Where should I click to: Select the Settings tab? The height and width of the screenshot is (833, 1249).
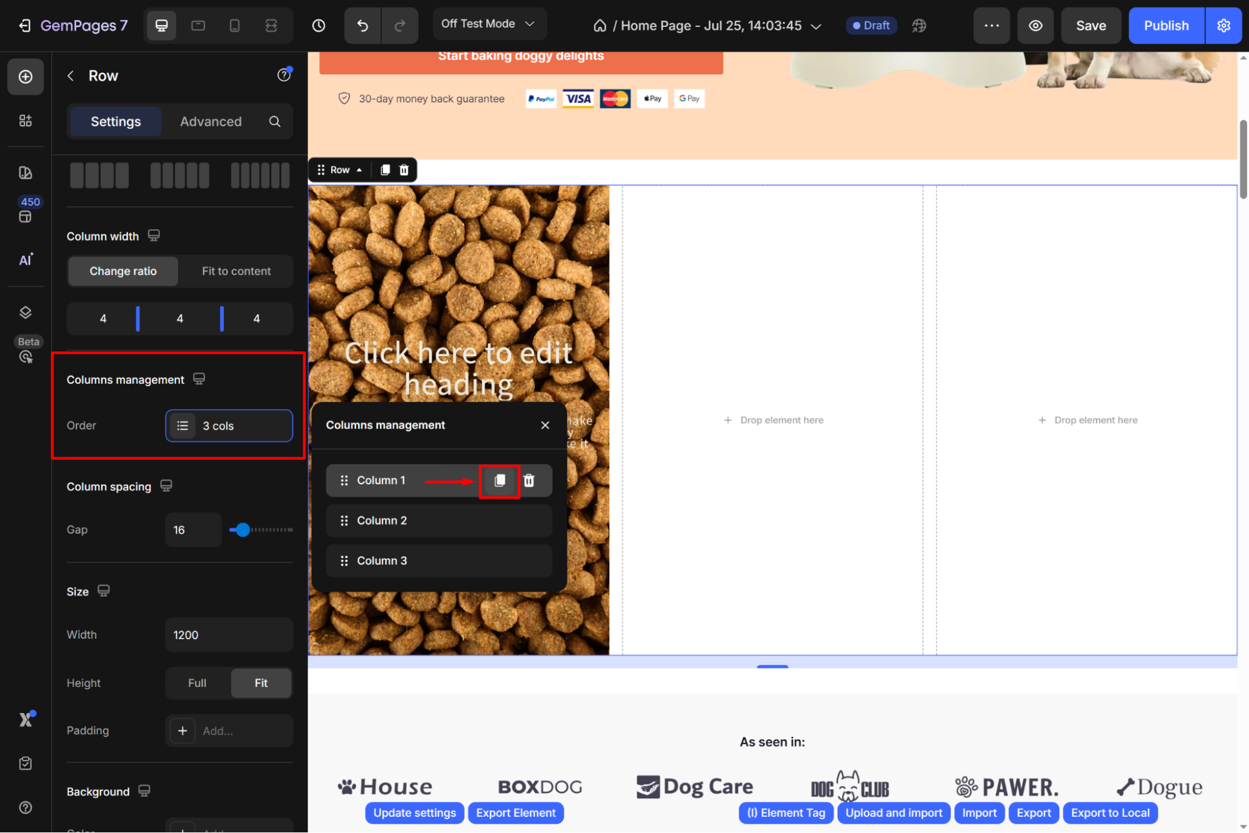point(116,122)
